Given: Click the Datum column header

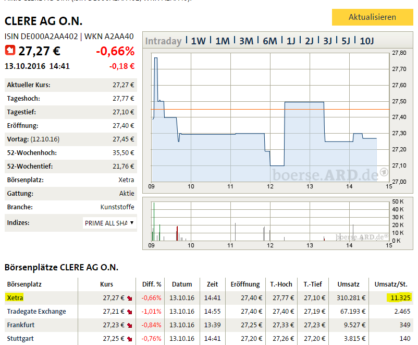Looking at the screenshot, I should tap(182, 284).
